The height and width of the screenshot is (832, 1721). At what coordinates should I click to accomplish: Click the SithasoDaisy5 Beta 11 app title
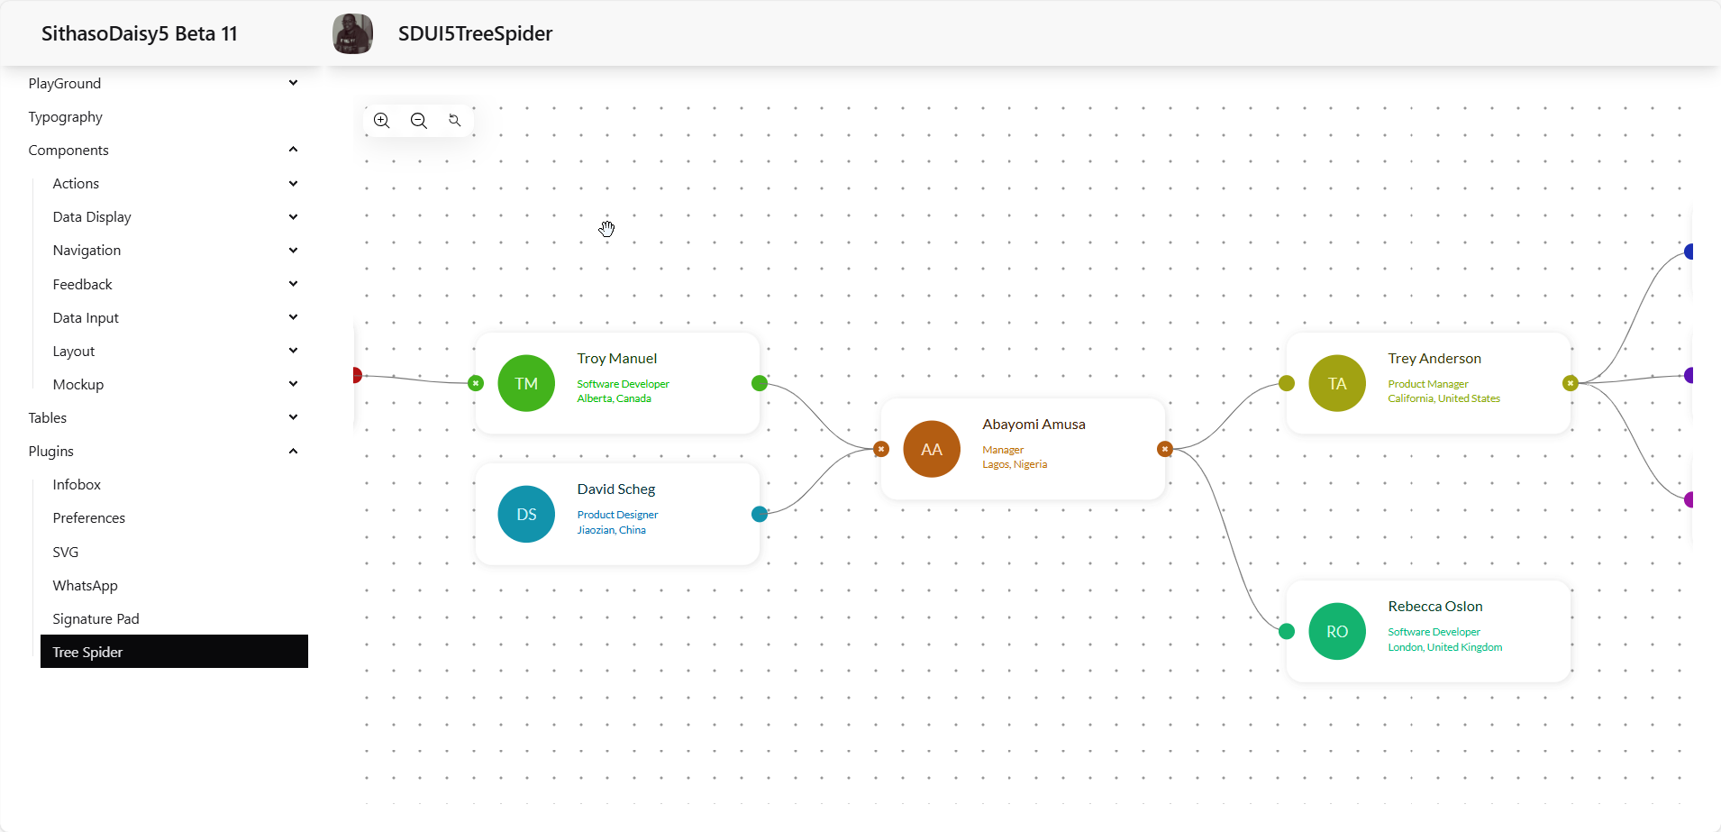140,34
